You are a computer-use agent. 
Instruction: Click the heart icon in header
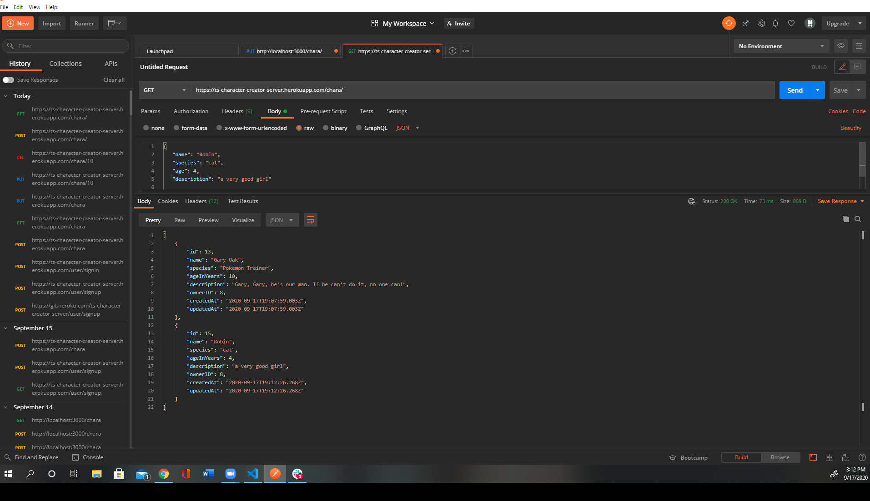click(791, 23)
